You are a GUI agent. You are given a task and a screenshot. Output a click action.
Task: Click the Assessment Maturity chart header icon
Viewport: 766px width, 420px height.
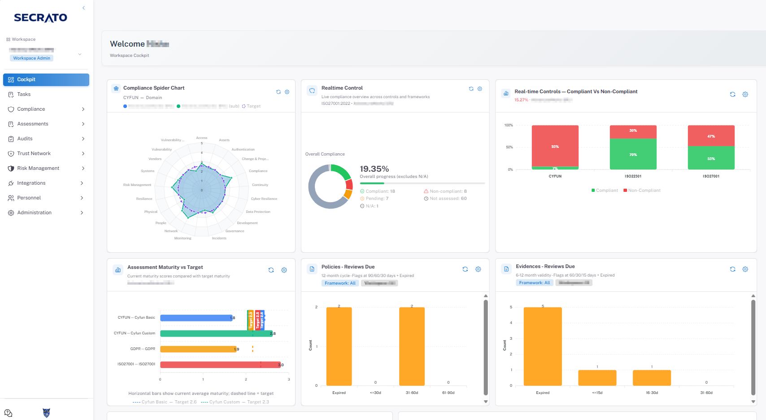[x=118, y=270]
